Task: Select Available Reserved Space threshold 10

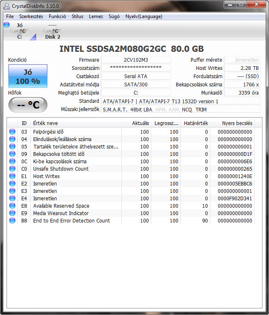Action: pos(205,206)
